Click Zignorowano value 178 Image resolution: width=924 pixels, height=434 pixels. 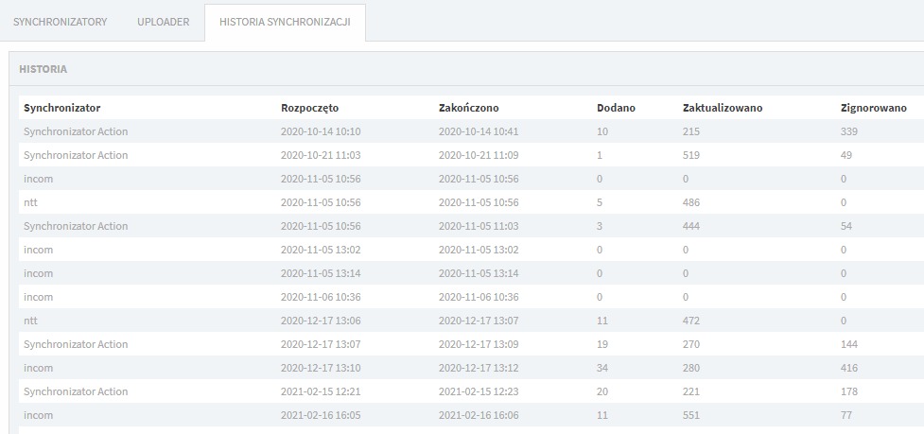849,391
